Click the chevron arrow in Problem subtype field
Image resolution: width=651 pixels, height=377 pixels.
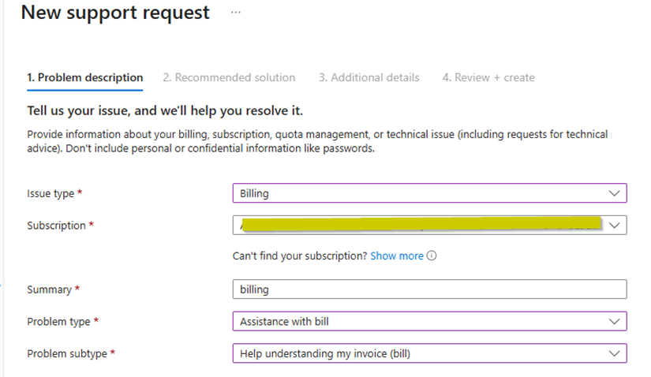pyautogui.click(x=615, y=353)
